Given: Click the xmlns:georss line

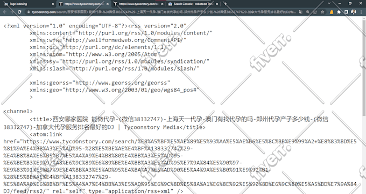Looking at the screenshot, I should [100, 83].
